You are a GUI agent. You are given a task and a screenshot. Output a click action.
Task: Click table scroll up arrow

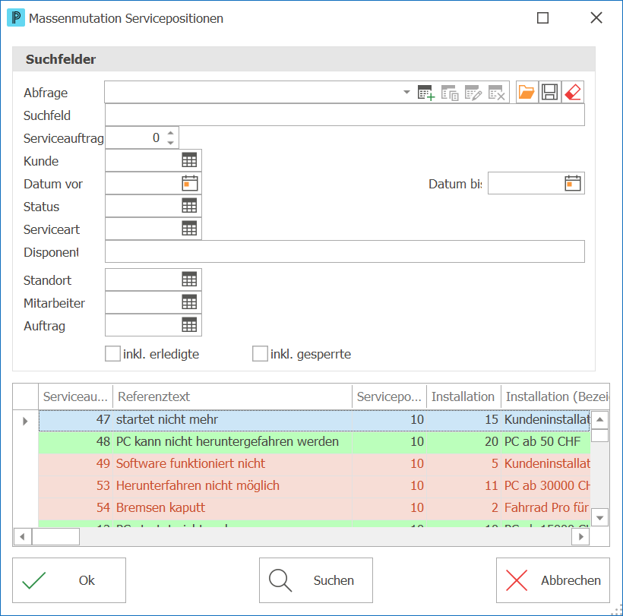(599, 420)
